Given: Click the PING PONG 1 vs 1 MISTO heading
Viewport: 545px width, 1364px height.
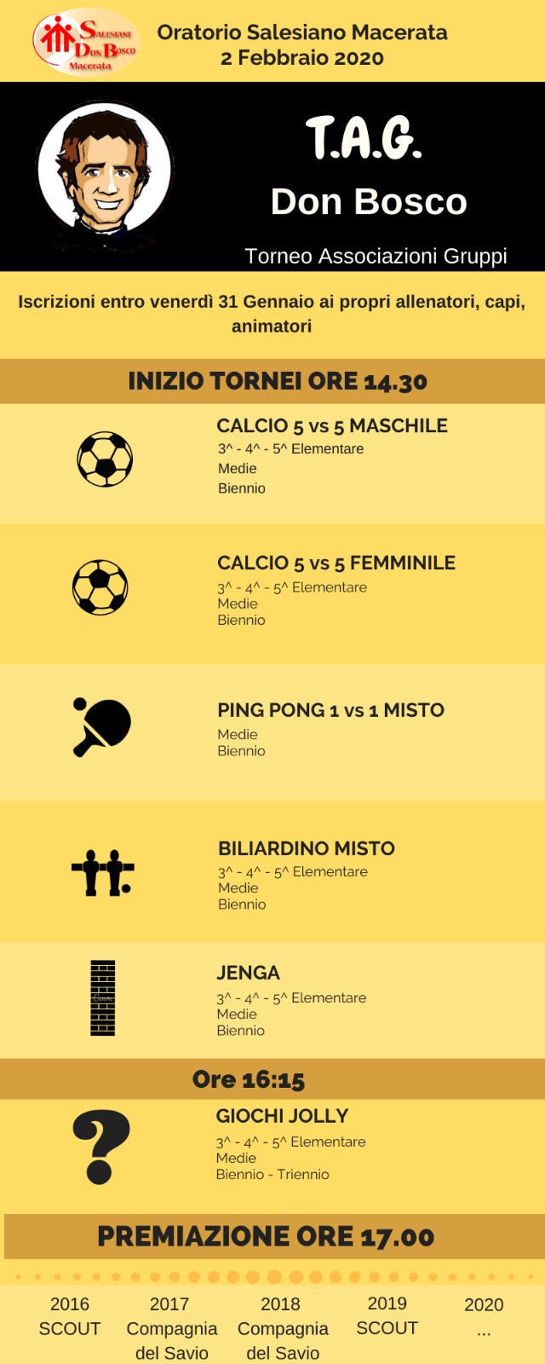Looking at the screenshot, I should coord(331,710).
